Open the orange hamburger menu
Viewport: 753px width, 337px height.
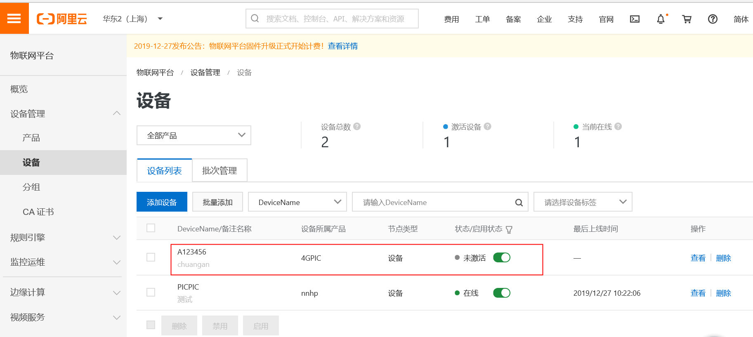click(14, 19)
